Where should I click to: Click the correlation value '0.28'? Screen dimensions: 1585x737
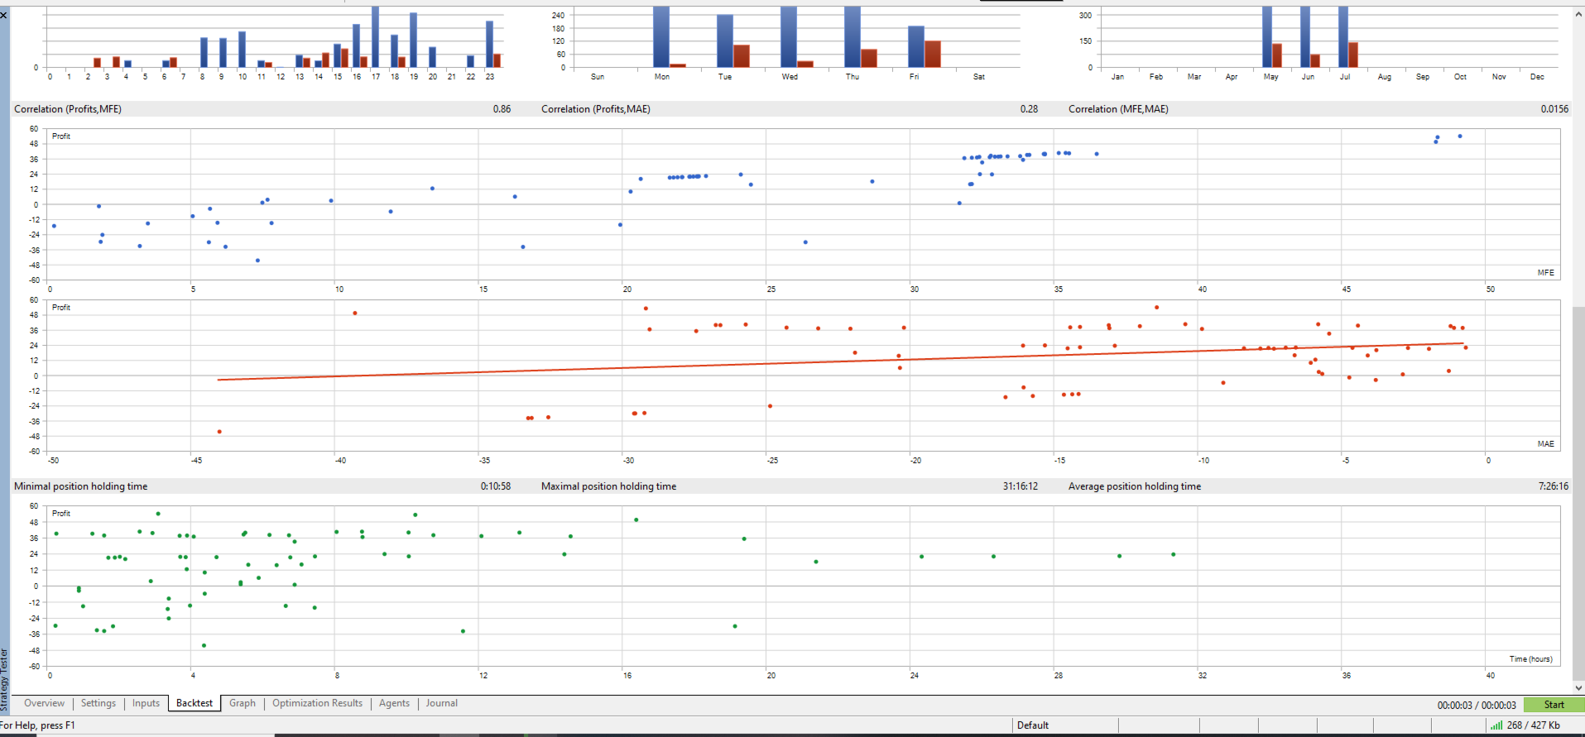click(x=1029, y=109)
